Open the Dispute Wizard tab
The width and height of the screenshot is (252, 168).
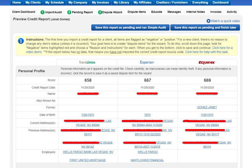click(110, 12)
